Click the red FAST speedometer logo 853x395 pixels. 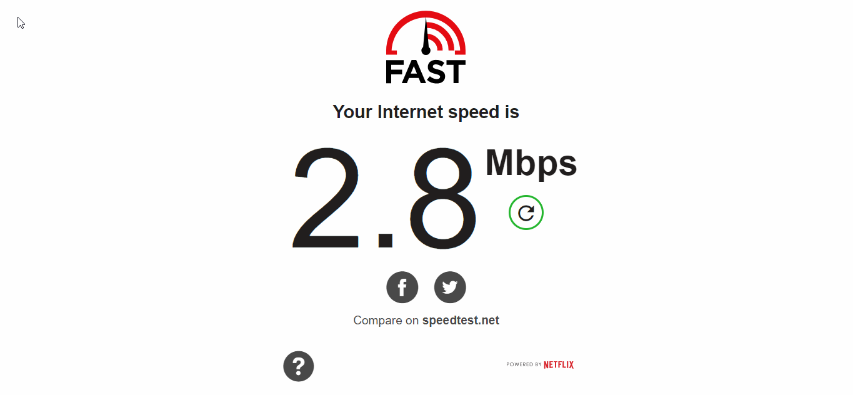[x=426, y=47]
